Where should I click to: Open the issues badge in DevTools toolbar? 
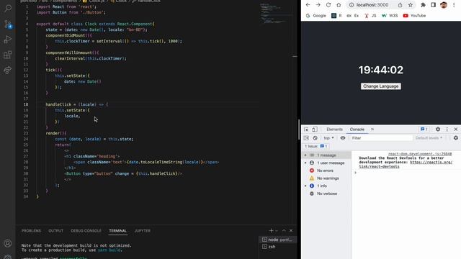(x=424, y=129)
